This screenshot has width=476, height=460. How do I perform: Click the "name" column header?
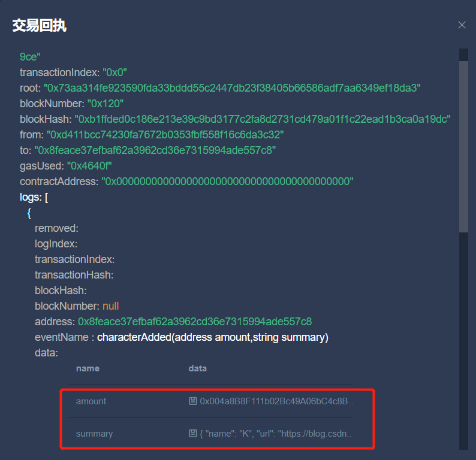tap(88, 368)
